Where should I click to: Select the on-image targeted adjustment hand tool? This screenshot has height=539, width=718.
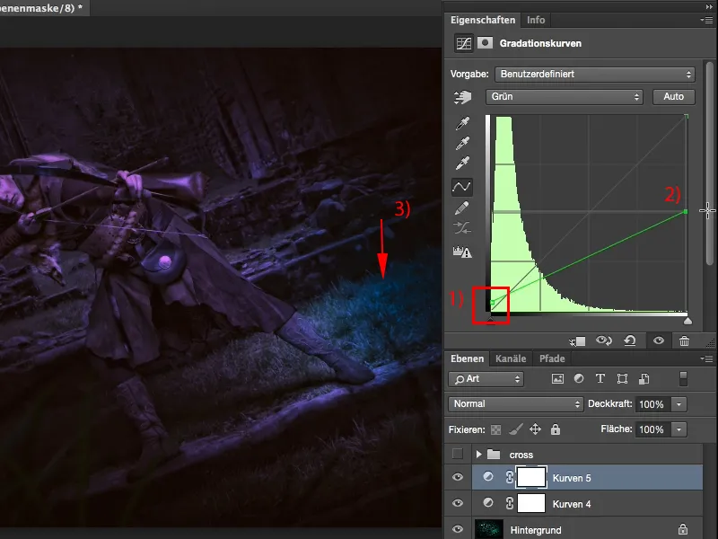462,97
